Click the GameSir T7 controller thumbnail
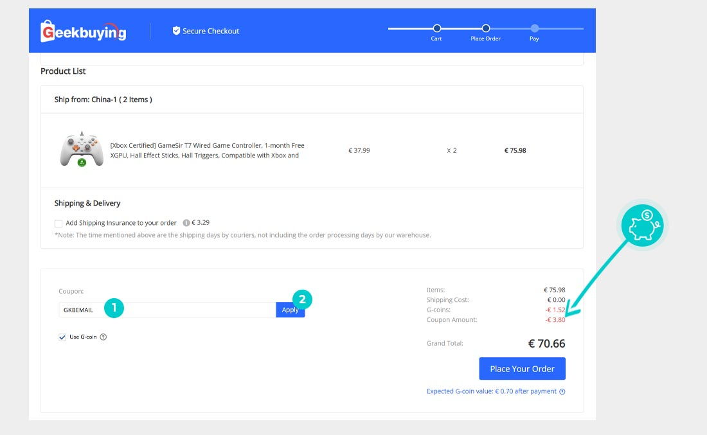The height and width of the screenshot is (435, 707). point(82,150)
